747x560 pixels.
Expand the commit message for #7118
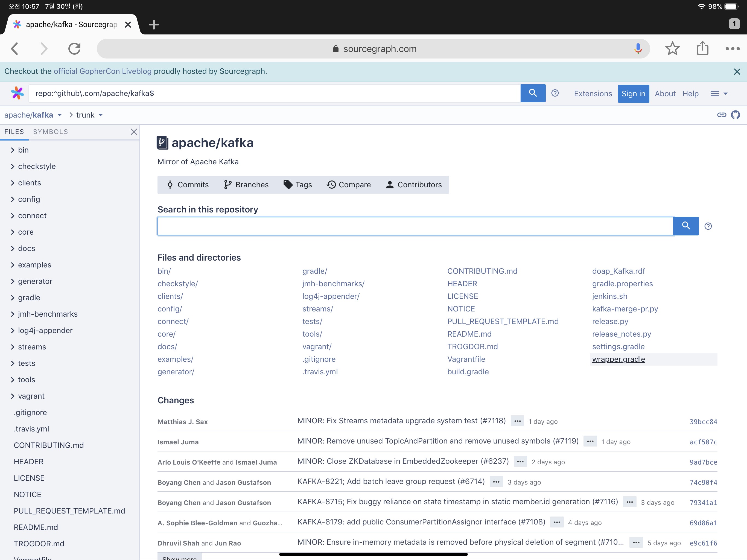pos(517,421)
